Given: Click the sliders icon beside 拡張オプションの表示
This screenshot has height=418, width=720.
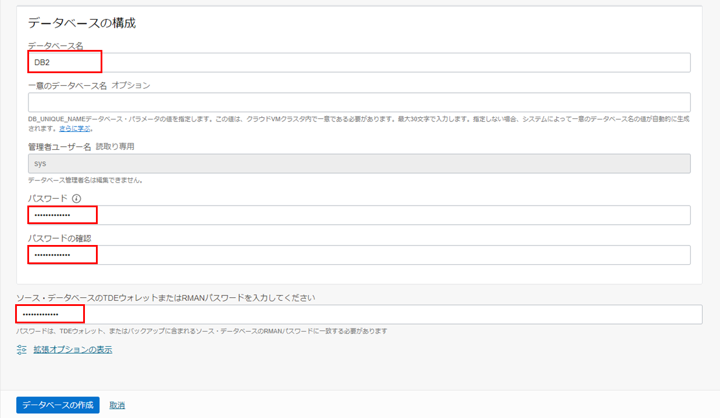Looking at the screenshot, I should [22, 349].
